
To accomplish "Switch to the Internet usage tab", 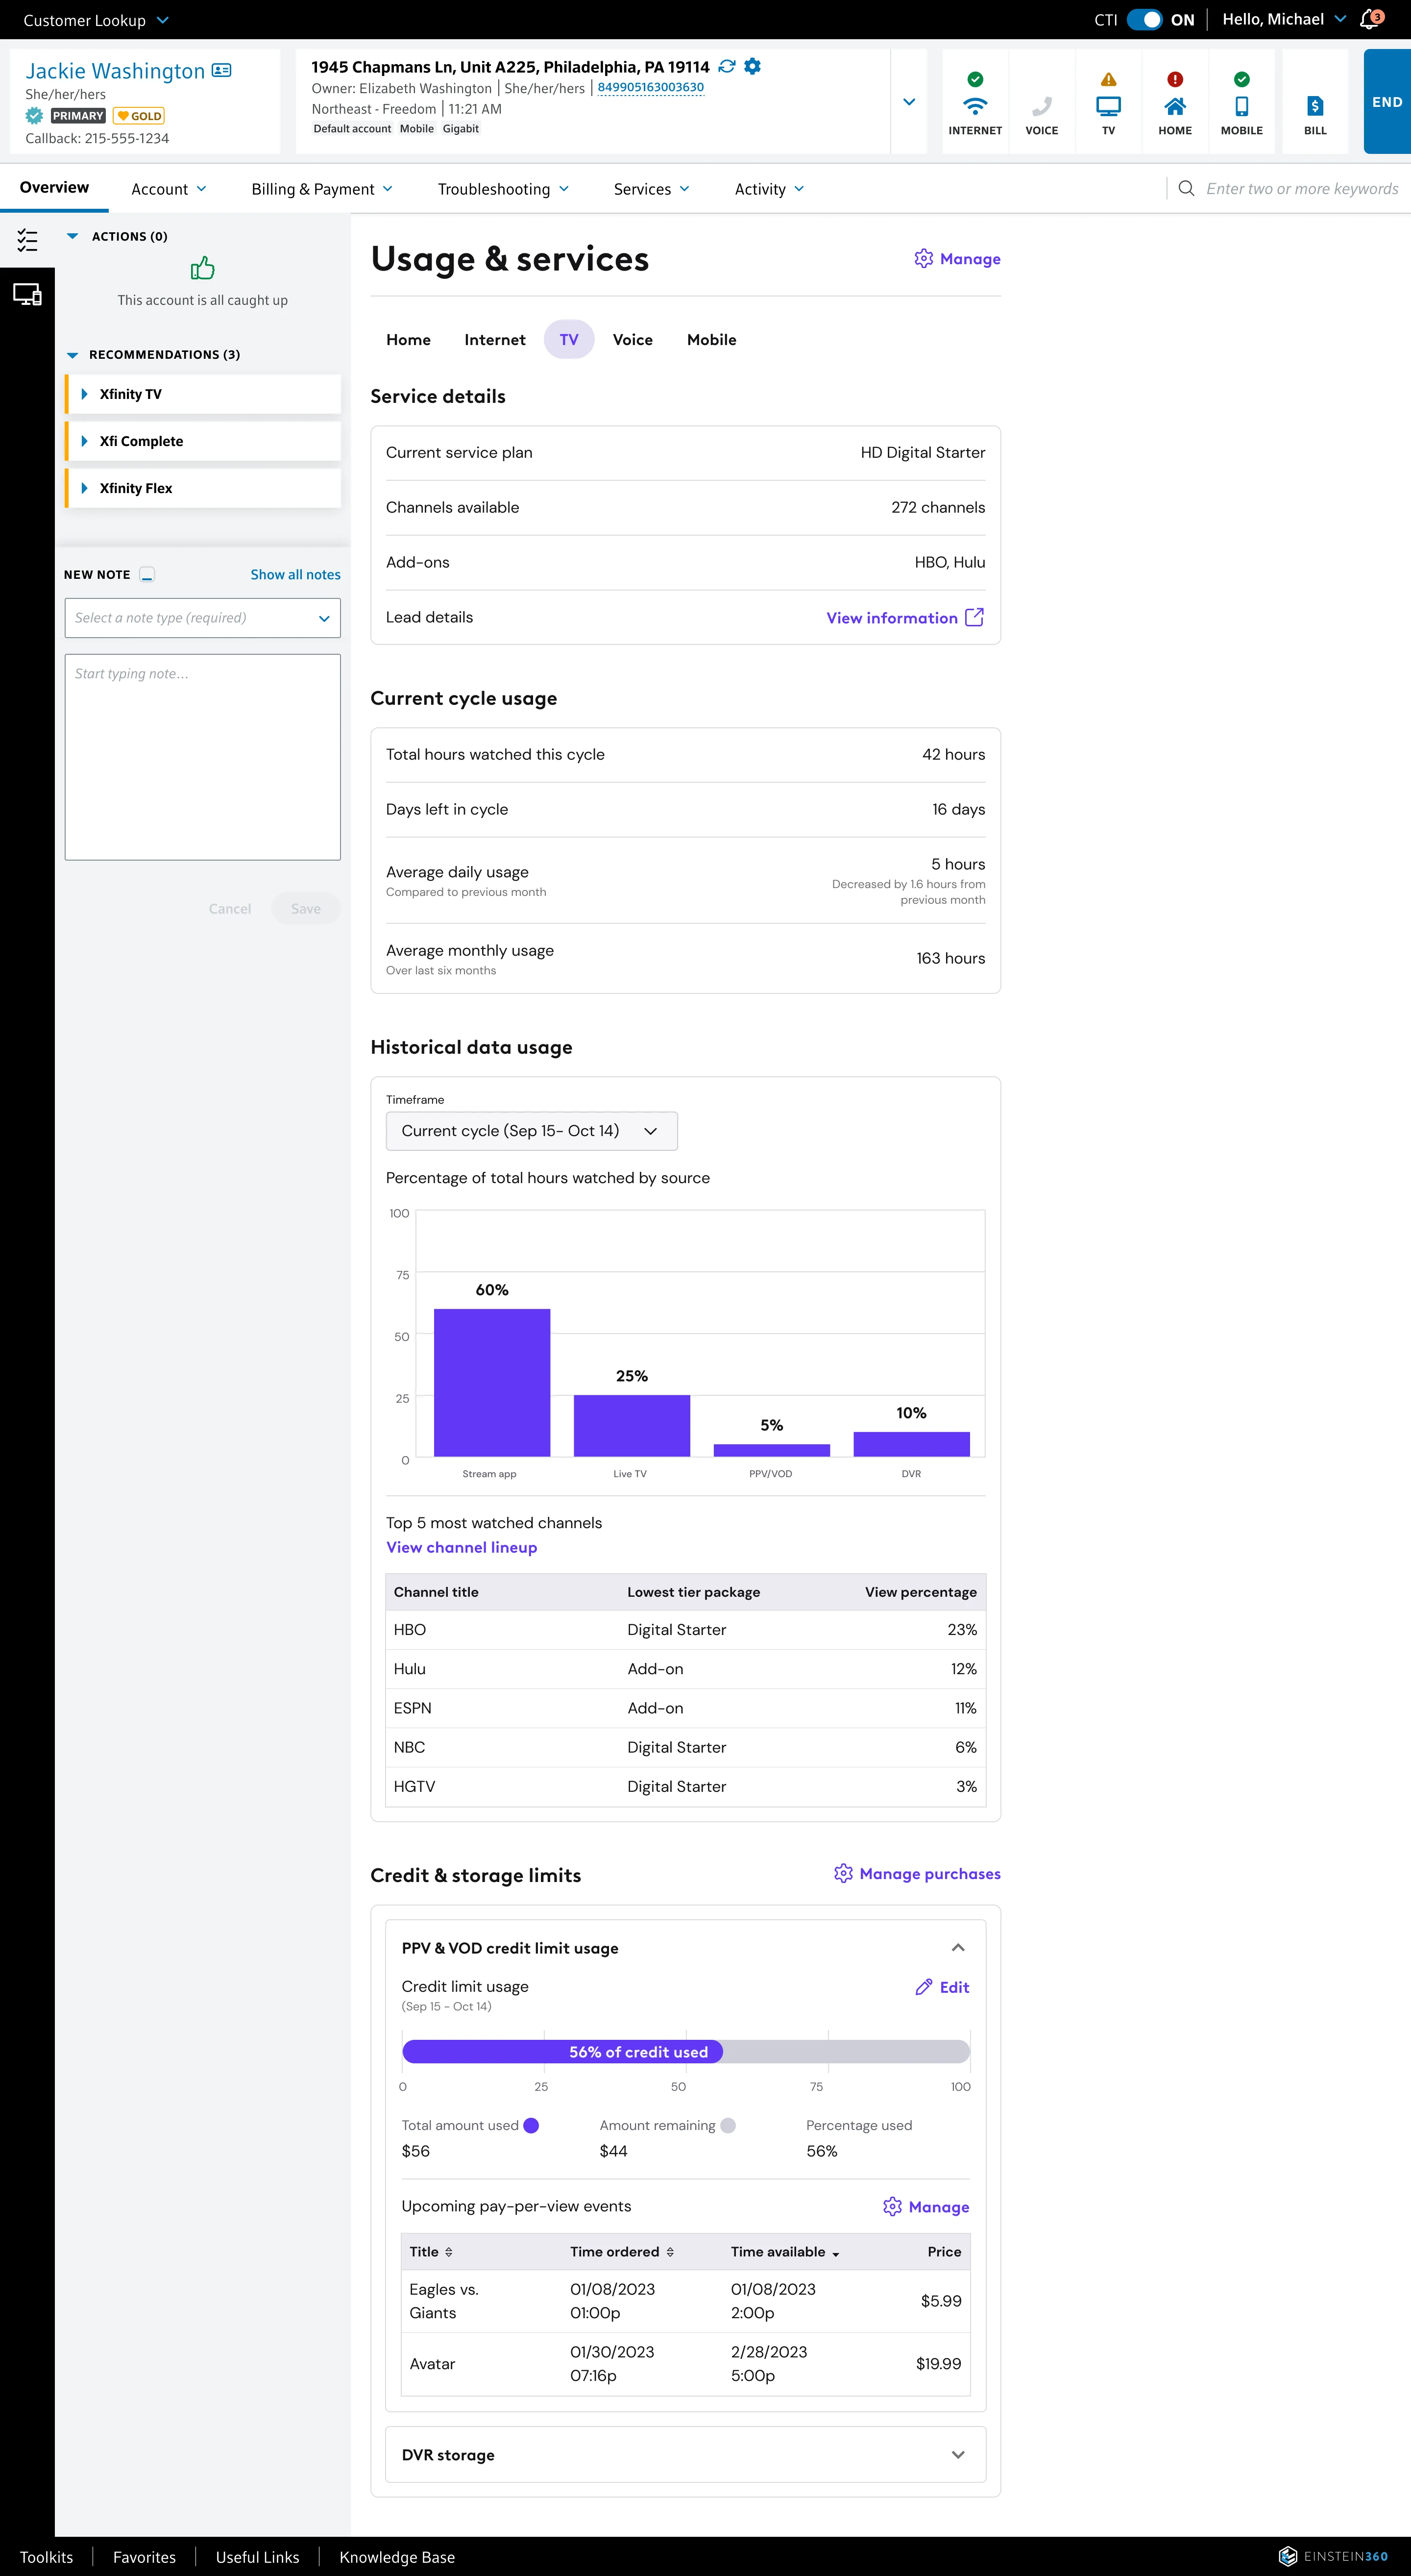I will (x=495, y=340).
